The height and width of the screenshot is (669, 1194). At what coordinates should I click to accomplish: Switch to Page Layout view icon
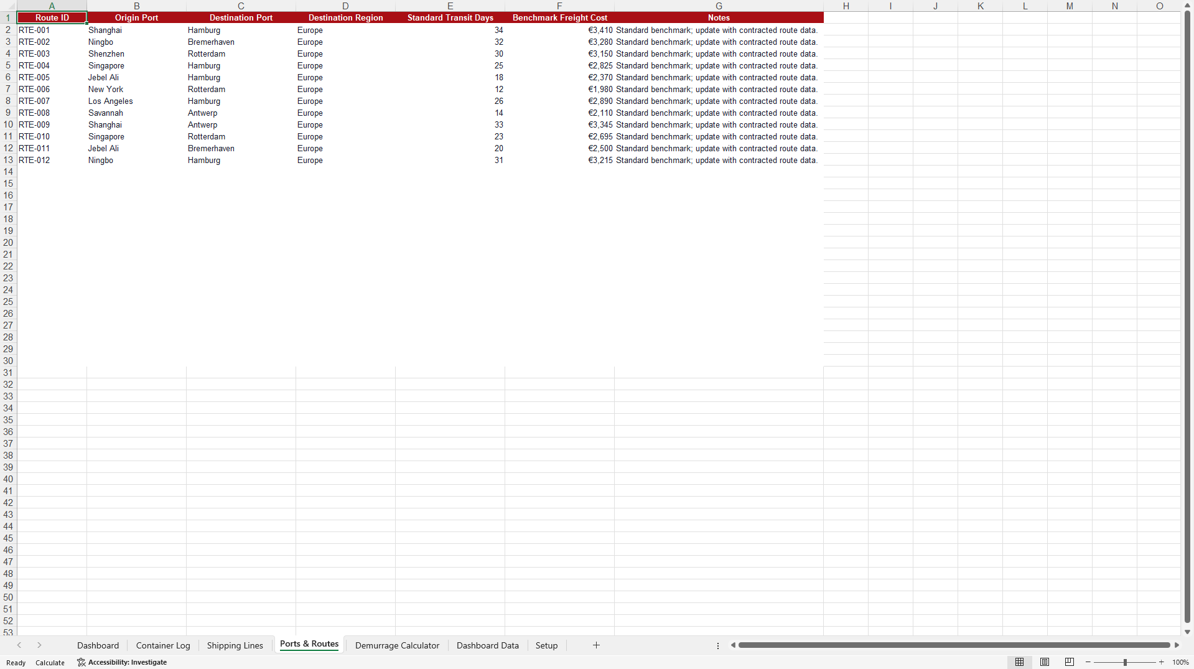(1045, 662)
